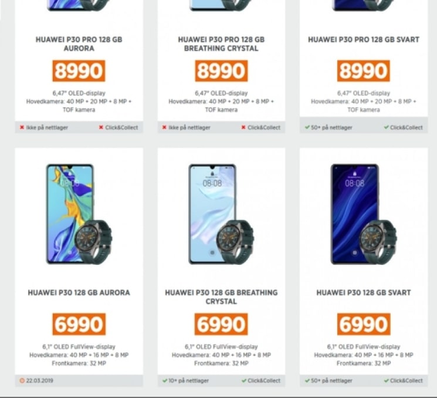Viewport: 437px width, 398px height.
Task: Open the HUAWEI P30 128 GB AURORA title link
Action: 79,292
